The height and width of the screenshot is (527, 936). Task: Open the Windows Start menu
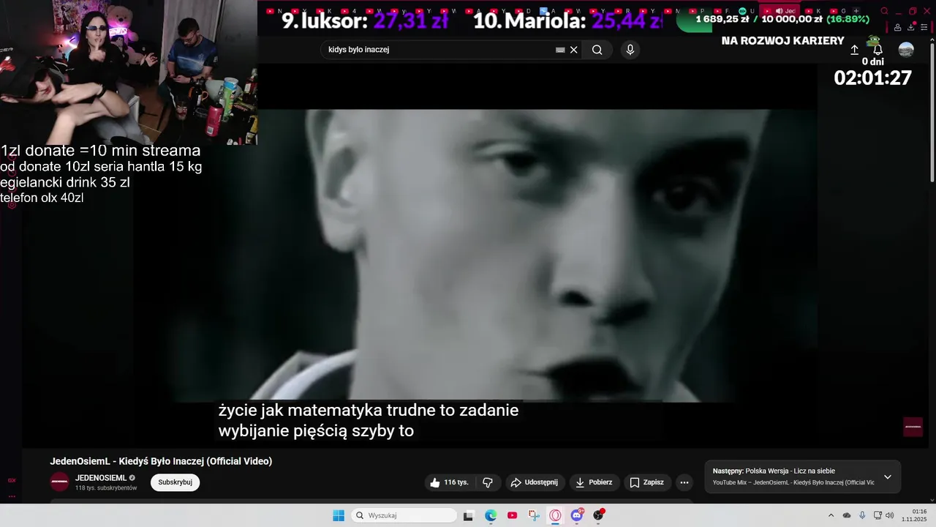point(339,515)
